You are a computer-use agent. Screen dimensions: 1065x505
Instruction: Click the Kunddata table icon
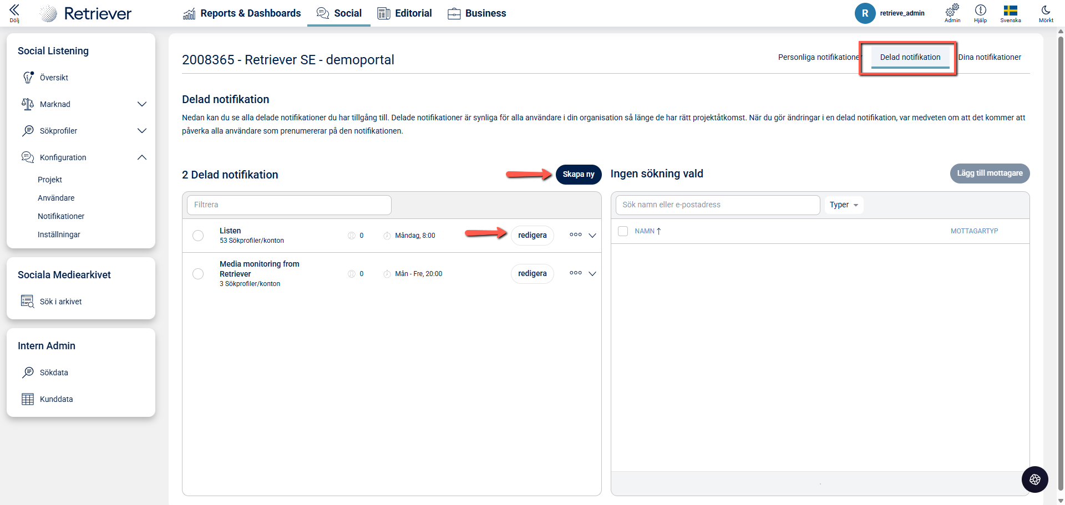[x=28, y=399]
